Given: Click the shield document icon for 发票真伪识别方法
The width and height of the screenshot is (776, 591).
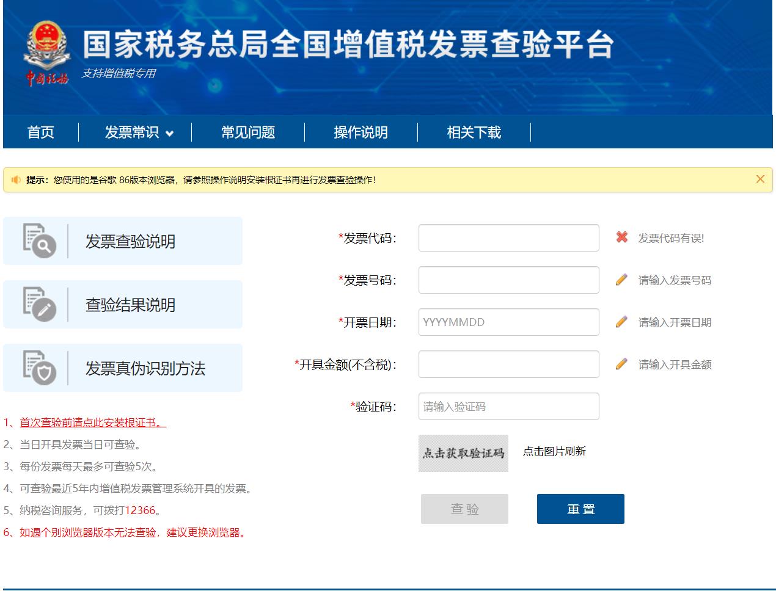Looking at the screenshot, I should tap(39, 368).
